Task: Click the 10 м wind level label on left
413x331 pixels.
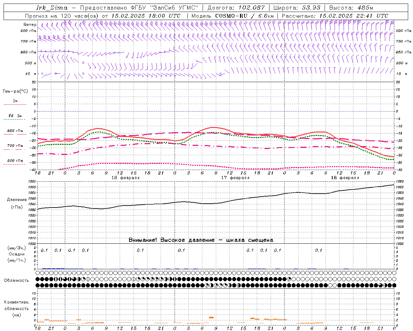Action: click(x=31, y=74)
